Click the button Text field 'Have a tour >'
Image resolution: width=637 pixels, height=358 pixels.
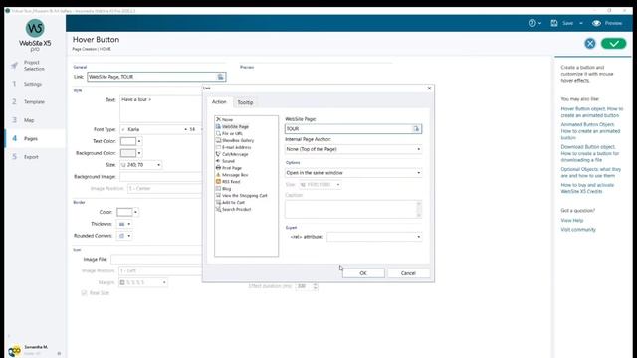[x=161, y=109]
